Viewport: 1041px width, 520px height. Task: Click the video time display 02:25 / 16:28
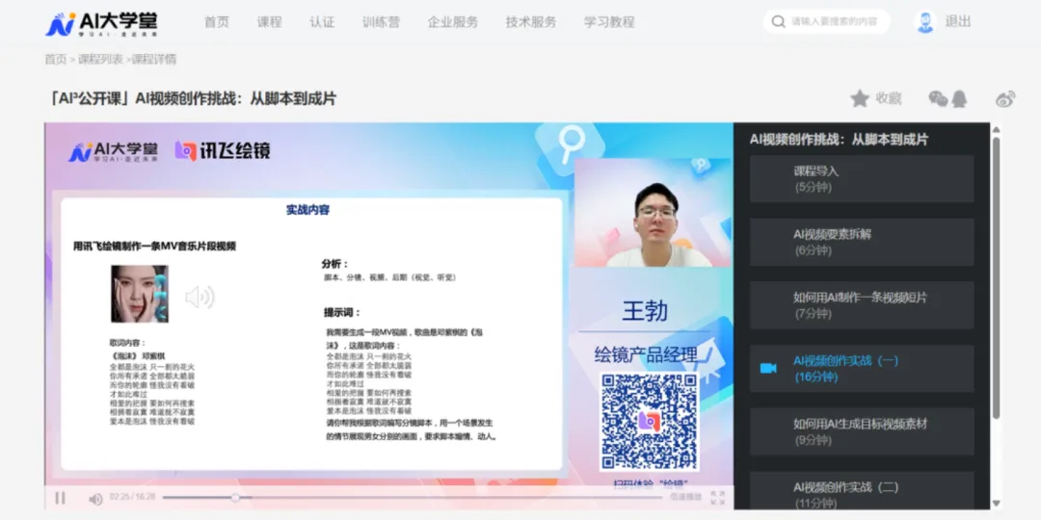132,496
